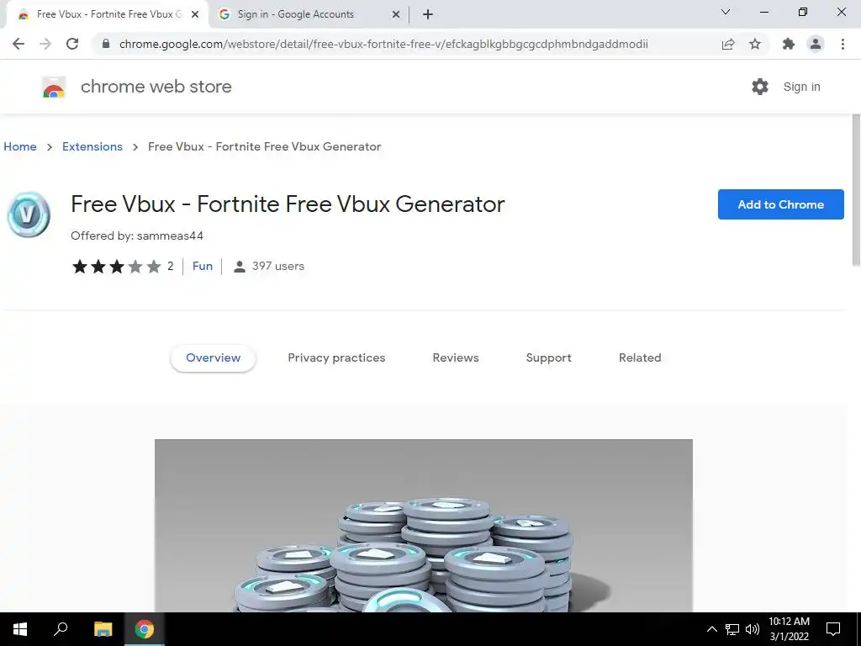The height and width of the screenshot is (646, 861).
Task: Click the Add to Chrome button
Action: tap(781, 204)
